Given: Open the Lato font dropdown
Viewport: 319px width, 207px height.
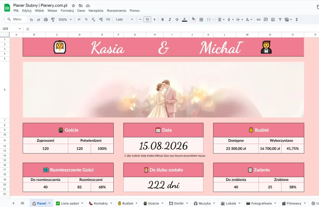Looking at the screenshot, I should click(124, 20).
